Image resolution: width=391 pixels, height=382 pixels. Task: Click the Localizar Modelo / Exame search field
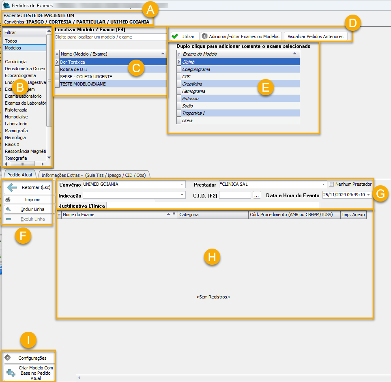tap(110, 37)
